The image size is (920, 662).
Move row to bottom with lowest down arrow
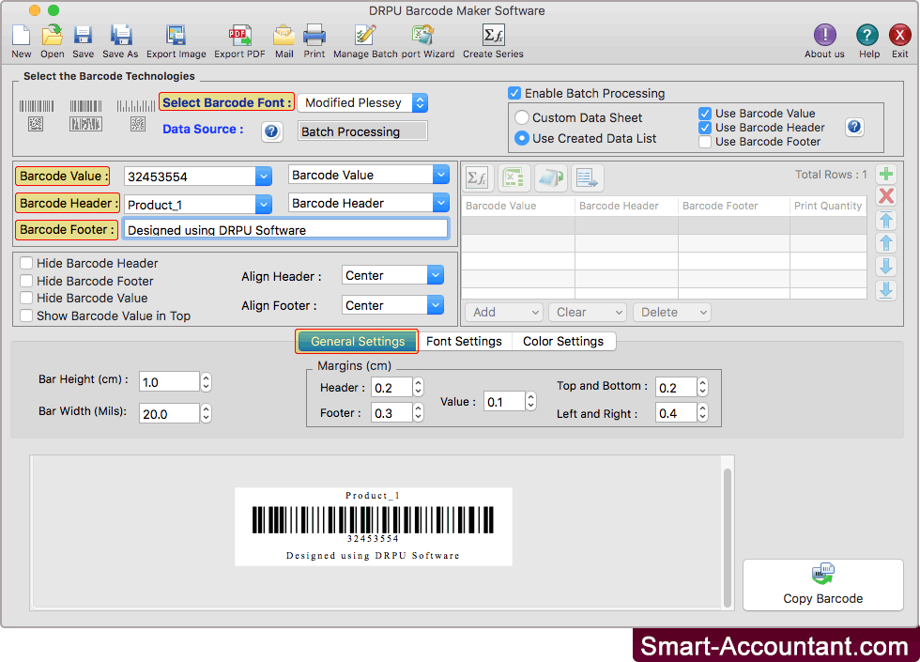tap(886, 290)
